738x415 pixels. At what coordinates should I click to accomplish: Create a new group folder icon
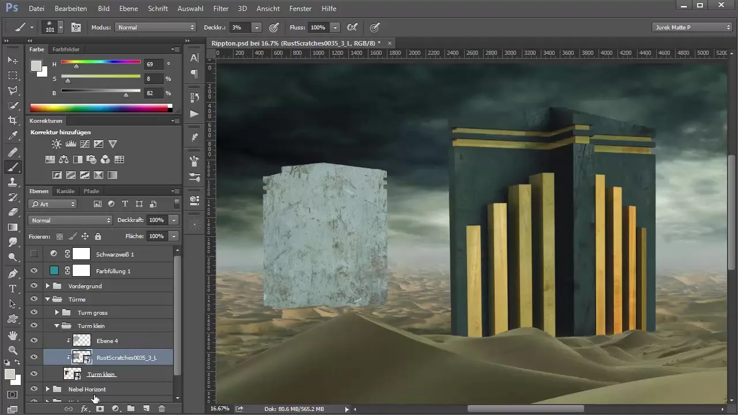click(131, 408)
